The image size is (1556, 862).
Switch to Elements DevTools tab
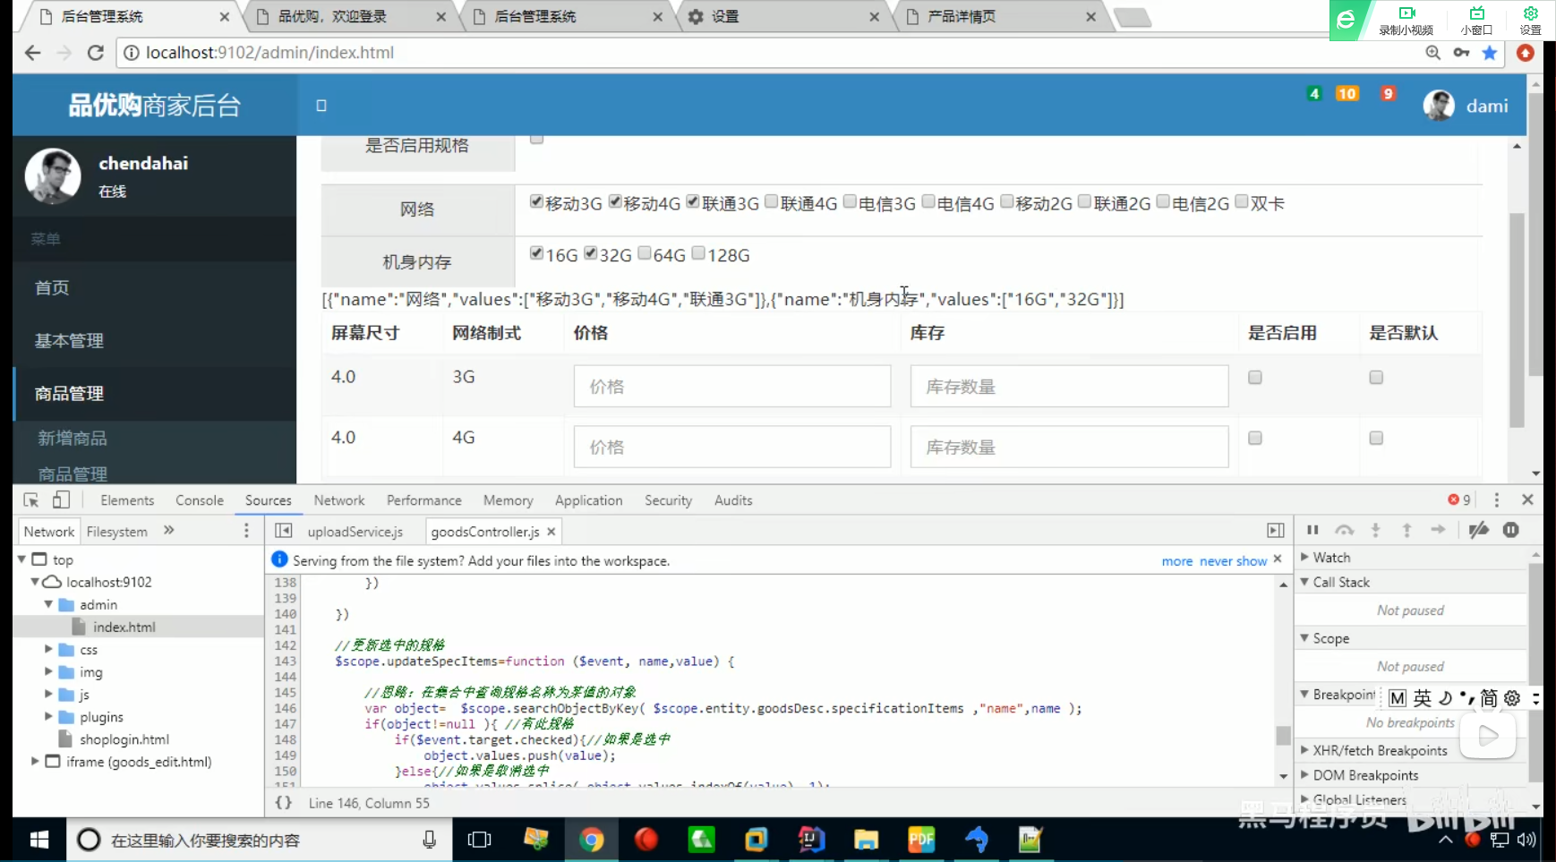(x=127, y=500)
